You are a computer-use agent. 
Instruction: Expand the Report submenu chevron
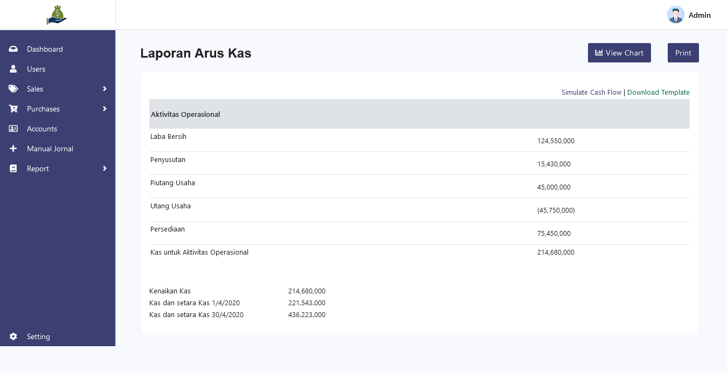pos(105,169)
